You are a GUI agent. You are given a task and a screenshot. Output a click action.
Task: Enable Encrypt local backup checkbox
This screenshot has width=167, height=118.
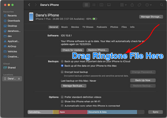pos(62,72)
